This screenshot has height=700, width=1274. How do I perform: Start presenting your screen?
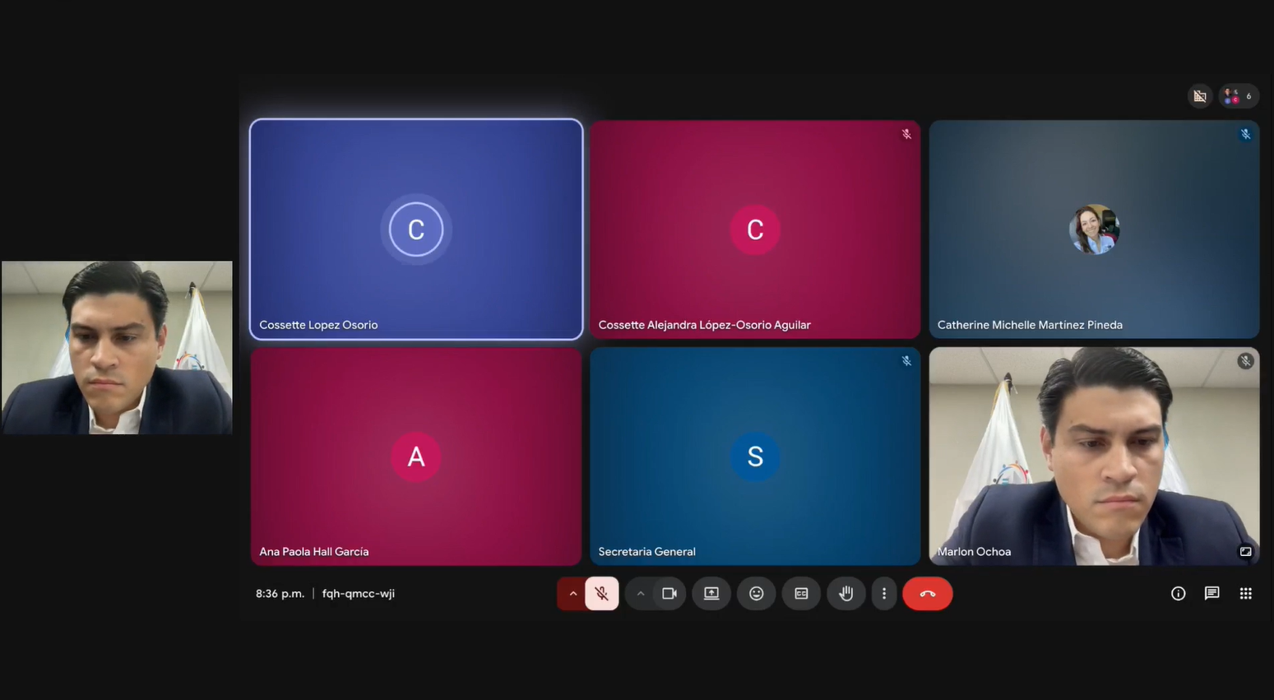click(x=711, y=594)
